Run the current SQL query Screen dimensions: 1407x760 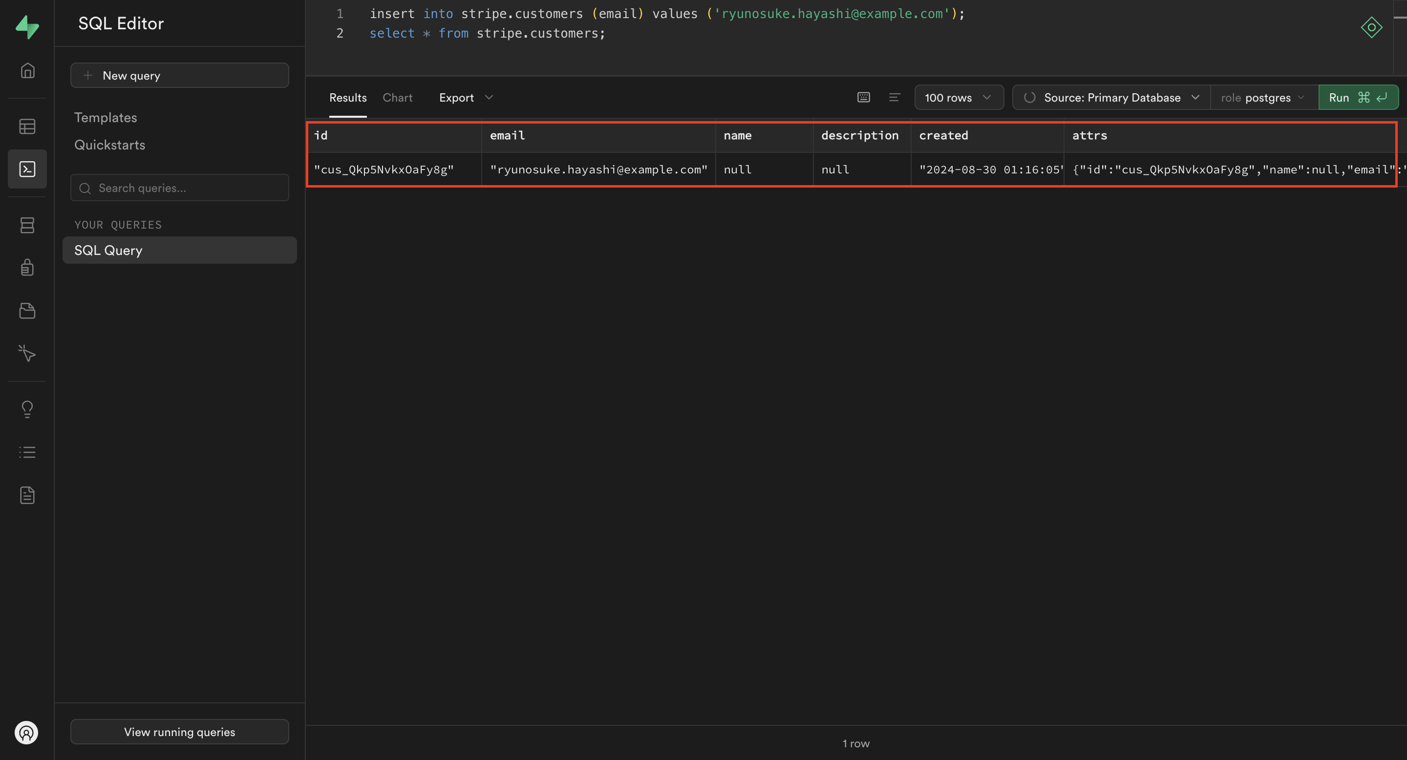[1357, 97]
